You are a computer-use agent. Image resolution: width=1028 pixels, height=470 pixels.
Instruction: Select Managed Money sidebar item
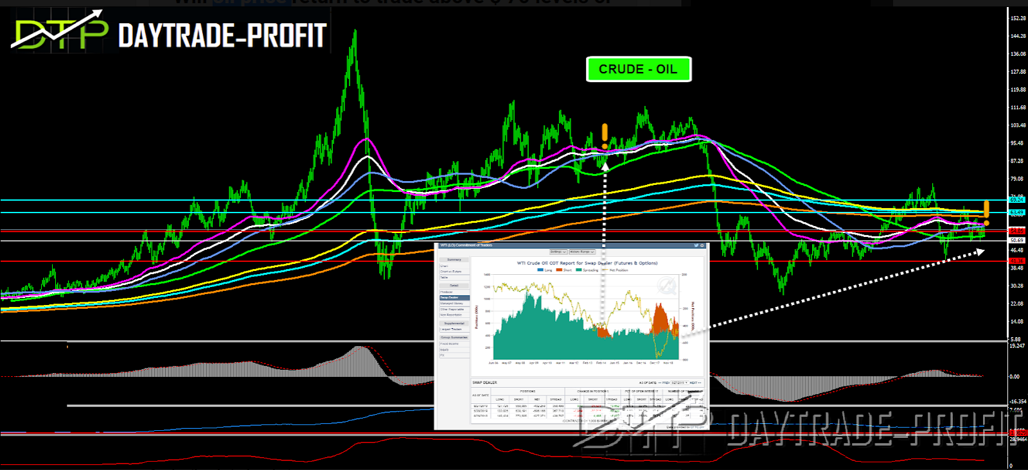[x=454, y=303]
